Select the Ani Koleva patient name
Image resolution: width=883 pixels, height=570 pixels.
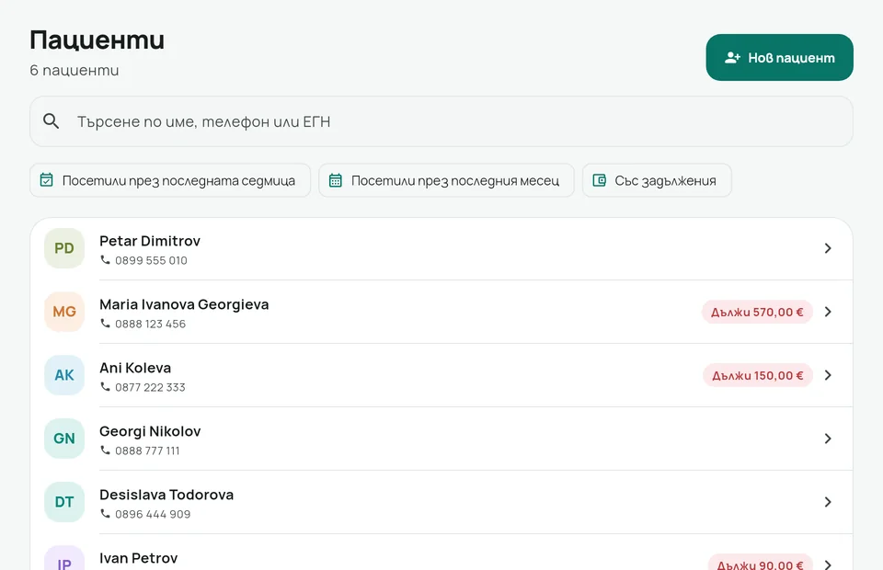135,368
